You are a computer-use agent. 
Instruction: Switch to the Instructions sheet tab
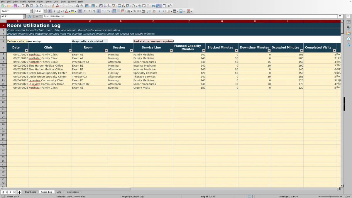(72, 192)
